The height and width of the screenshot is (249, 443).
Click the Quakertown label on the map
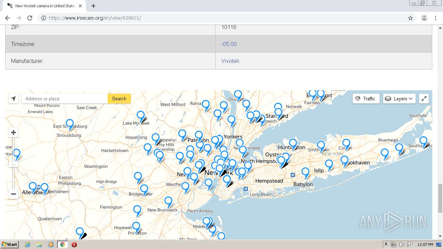pos(50,219)
